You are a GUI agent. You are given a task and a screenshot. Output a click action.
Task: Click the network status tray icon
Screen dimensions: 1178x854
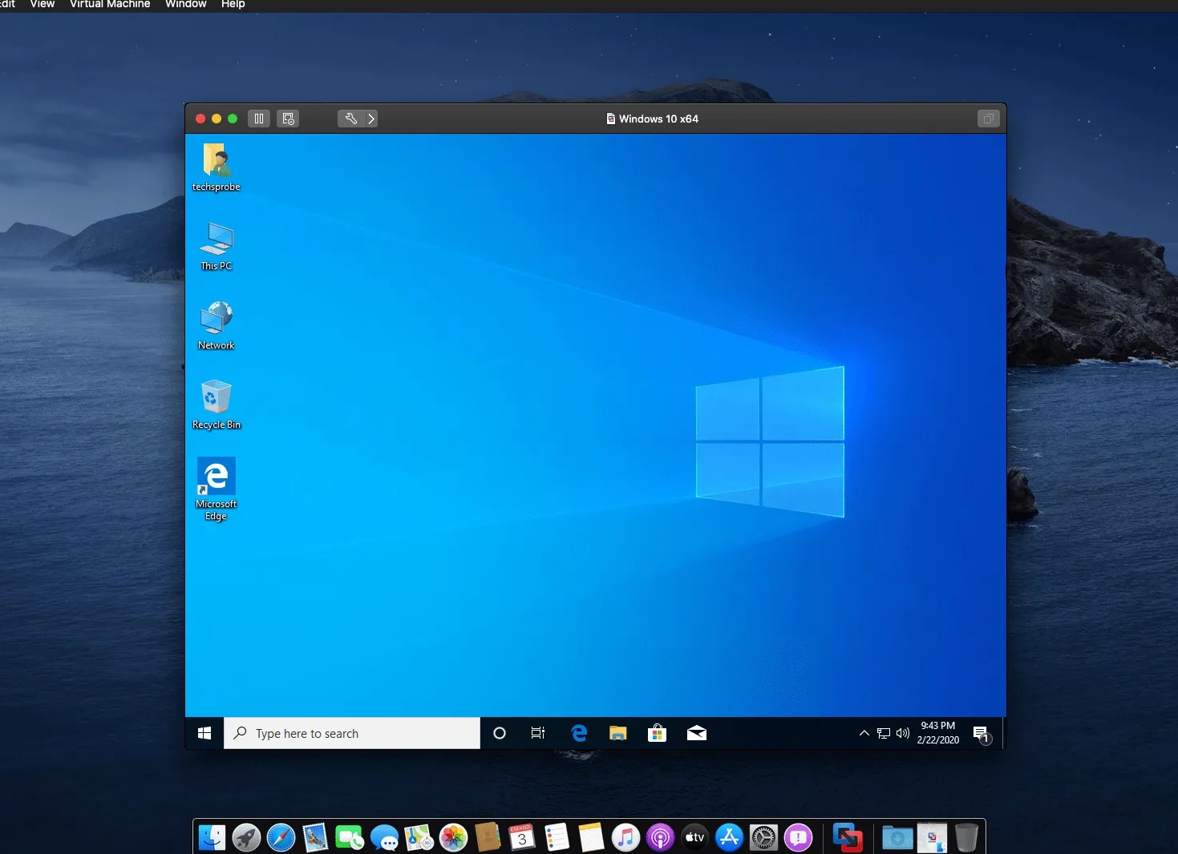(x=884, y=733)
